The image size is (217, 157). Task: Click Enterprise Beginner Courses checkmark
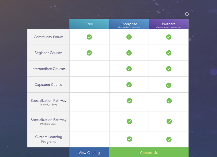pyautogui.click(x=129, y=53)
